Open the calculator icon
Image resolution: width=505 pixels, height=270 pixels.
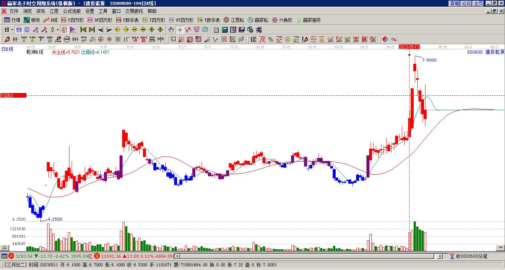224,30
